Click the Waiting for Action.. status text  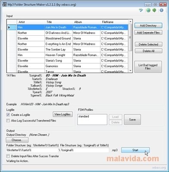18,161
